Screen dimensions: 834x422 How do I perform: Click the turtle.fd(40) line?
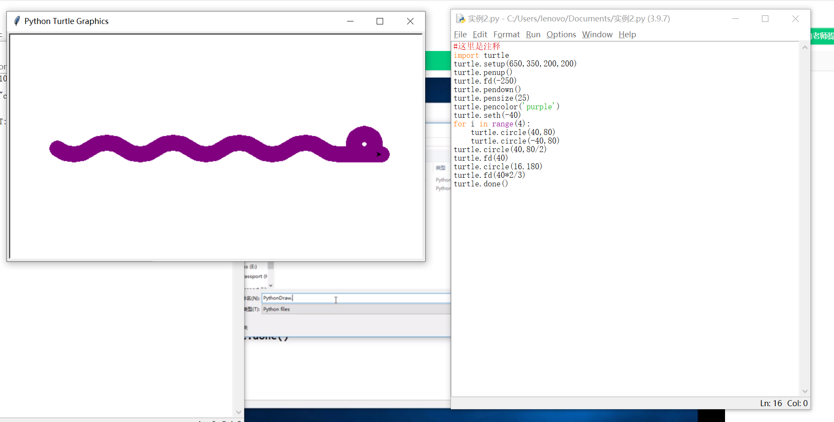tap(481, 158)
